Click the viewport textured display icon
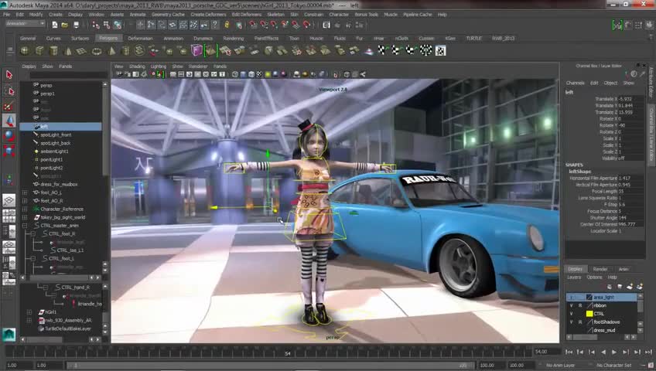Image resolution: width=656 pixels, height=371 pixels. [259, 74]
